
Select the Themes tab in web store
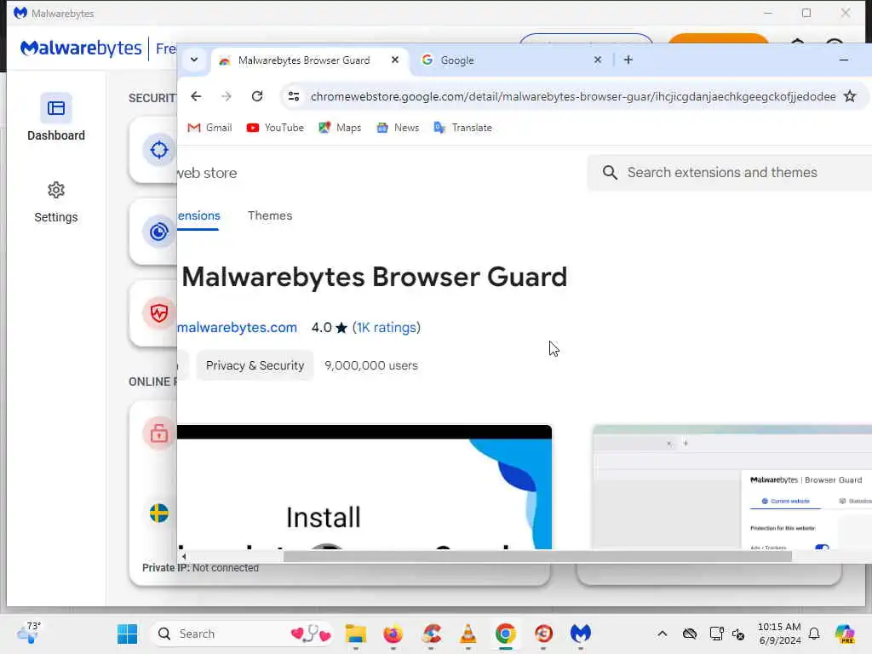click(x=270, y=215)
